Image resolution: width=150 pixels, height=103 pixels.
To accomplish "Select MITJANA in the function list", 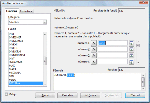I will (26, 83).
